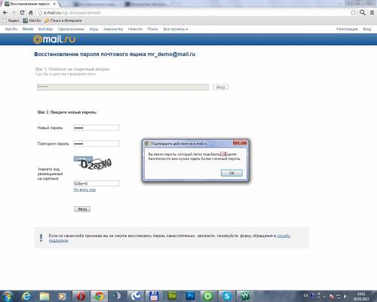Launch Dreamweaver from the taskbar
Screen dimensions: 377x302
point(172,296)
